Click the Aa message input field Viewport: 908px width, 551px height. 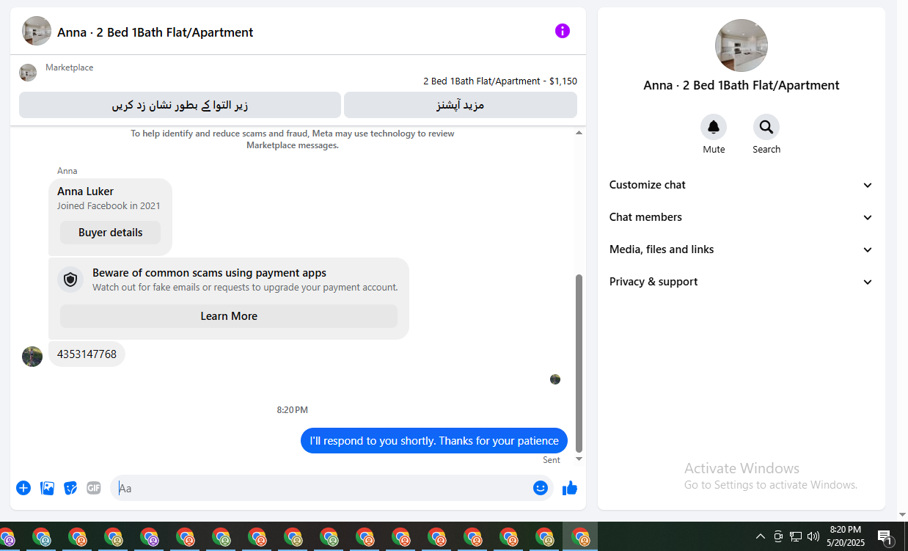pyautogui.click(x=323, y=488)
